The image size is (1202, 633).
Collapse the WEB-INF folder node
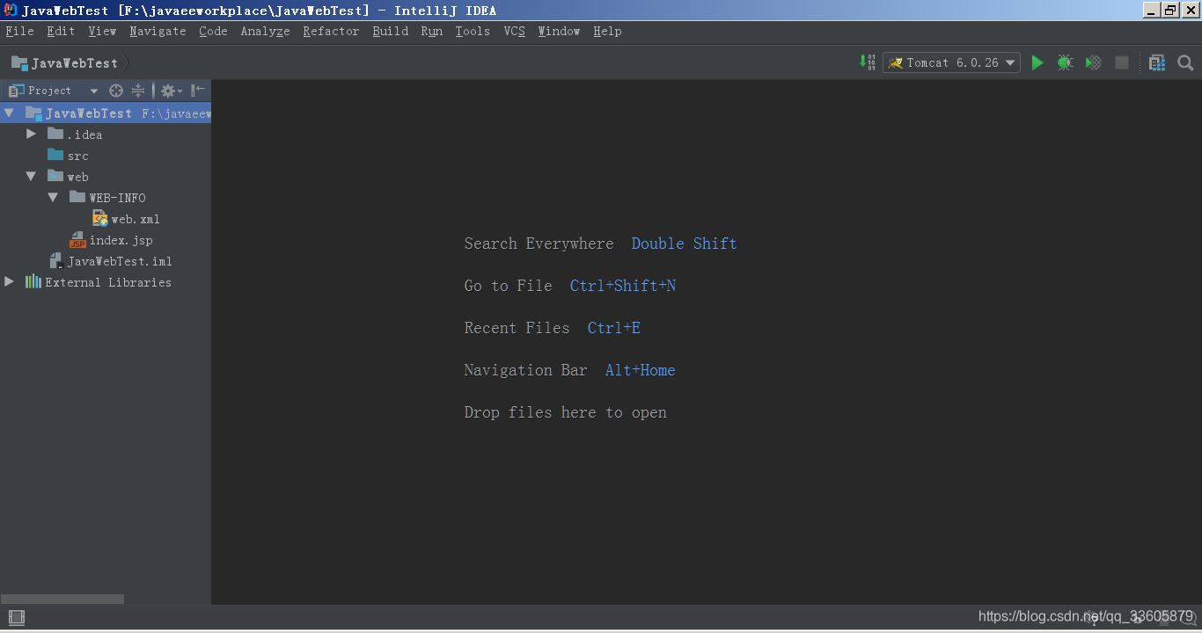tap(53, 197)
